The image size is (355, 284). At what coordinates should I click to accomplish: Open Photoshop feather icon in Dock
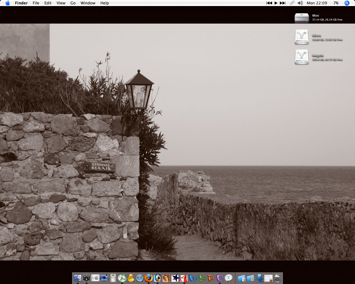[x=158, y=278]
